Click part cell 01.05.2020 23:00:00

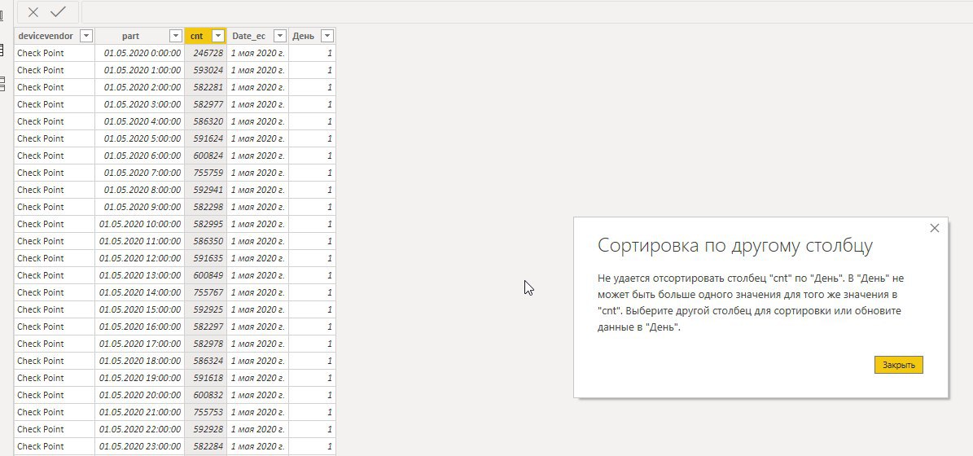pos(139,445)
